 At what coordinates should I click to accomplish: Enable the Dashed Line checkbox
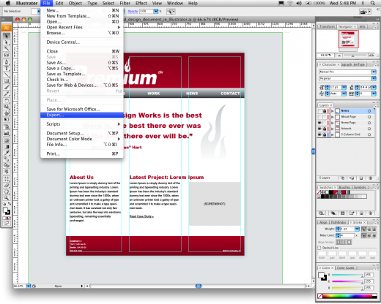click(319, 248)
